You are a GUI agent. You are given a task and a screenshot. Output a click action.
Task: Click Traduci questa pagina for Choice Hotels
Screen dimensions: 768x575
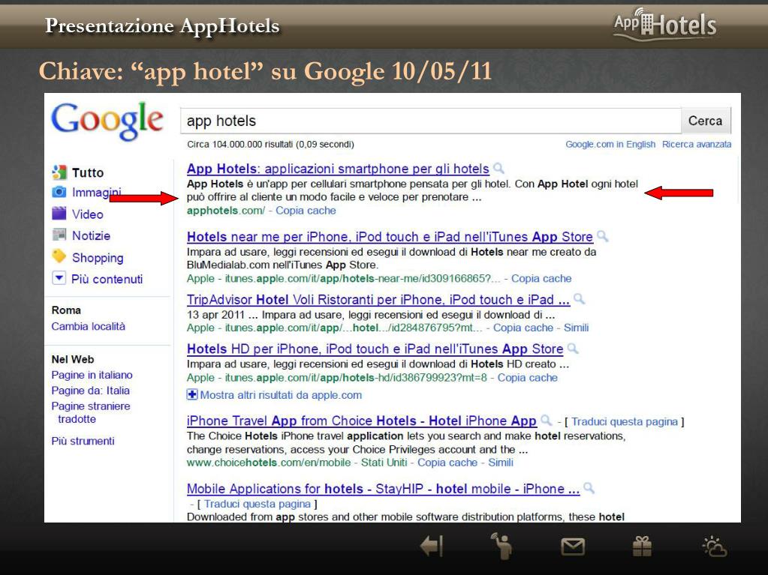click(625, 421)
